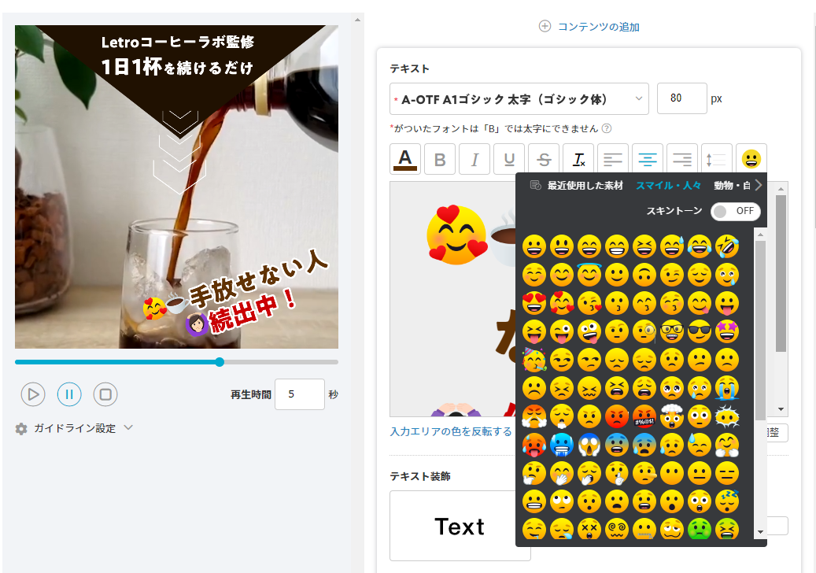
Task: Insert the monocle face emoji
Action: [x=644, y=331]
